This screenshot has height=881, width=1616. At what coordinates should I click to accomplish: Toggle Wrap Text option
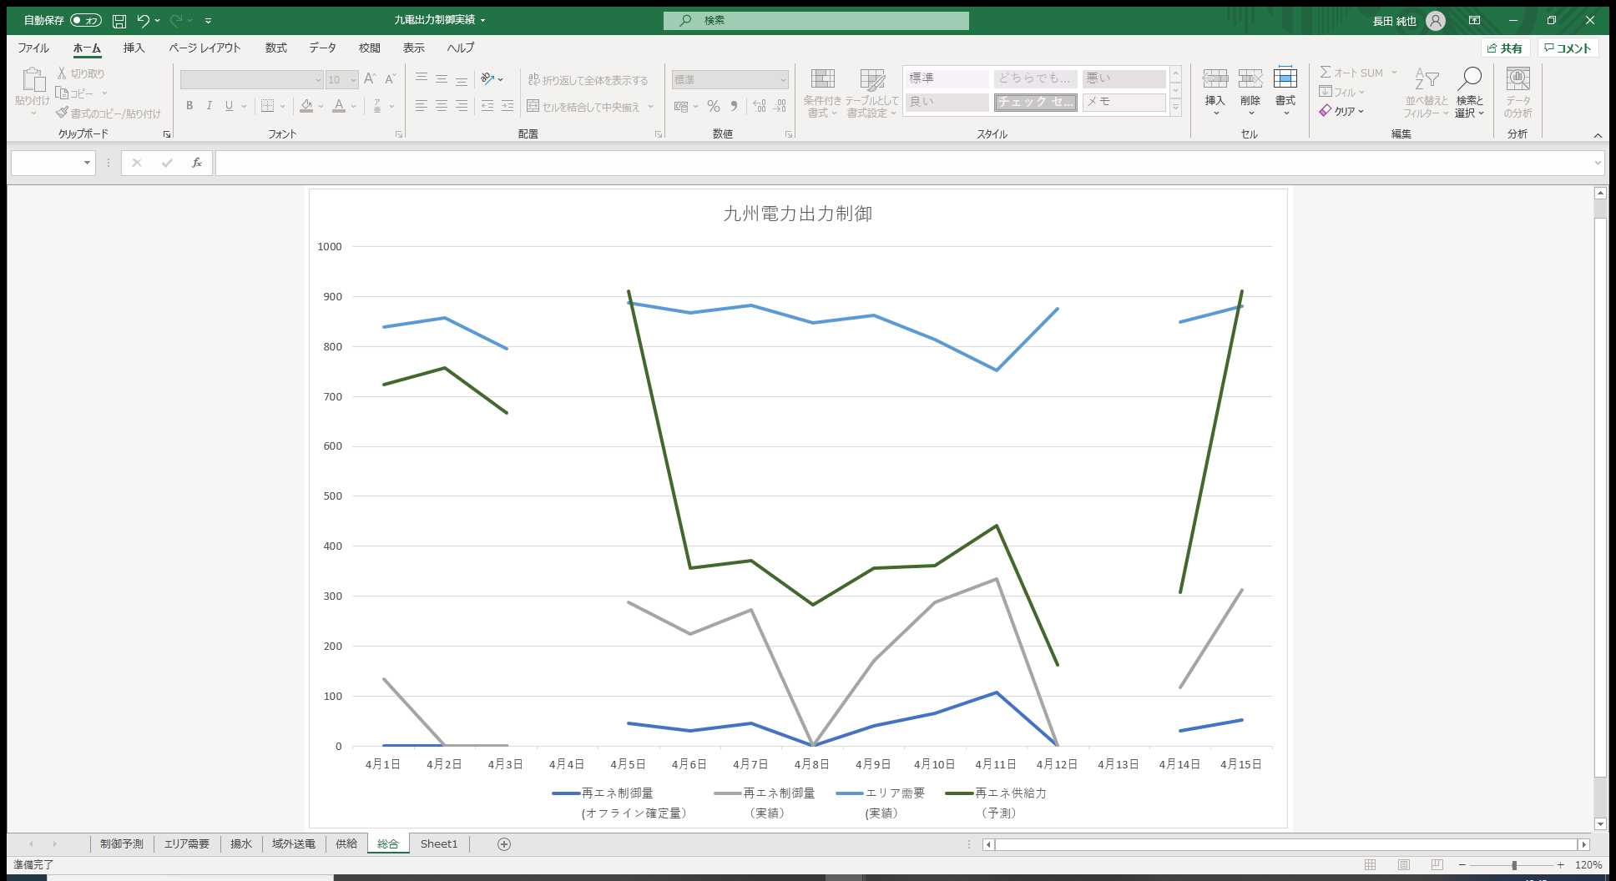pyautogui.click(x=588, y=80)
